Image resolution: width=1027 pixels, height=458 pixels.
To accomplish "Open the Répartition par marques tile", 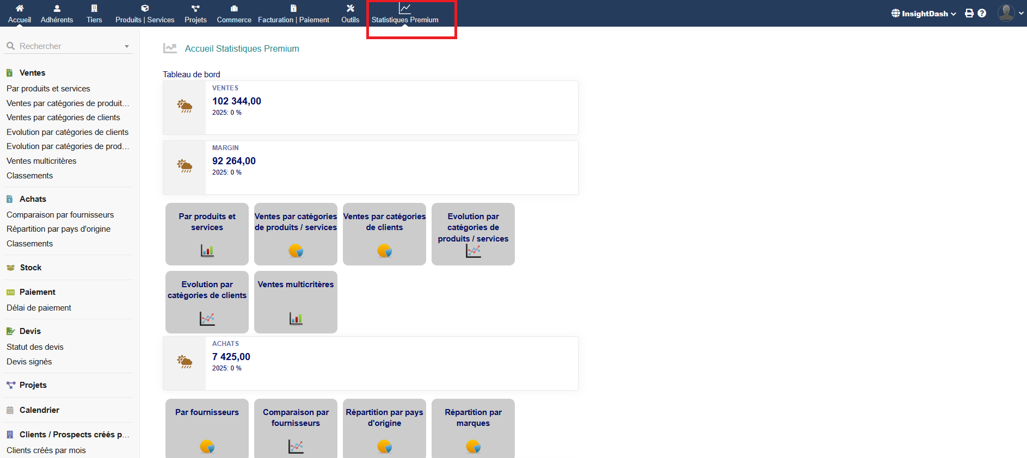I will pyautogui.click(x=473, y=428).
